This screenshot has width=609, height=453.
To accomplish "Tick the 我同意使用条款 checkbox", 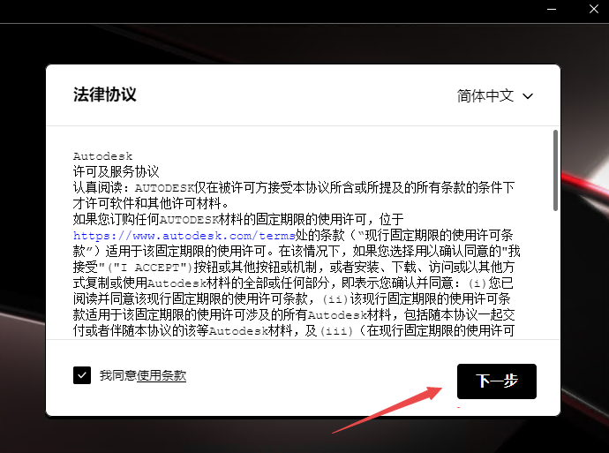I will (x=82, y=375).
